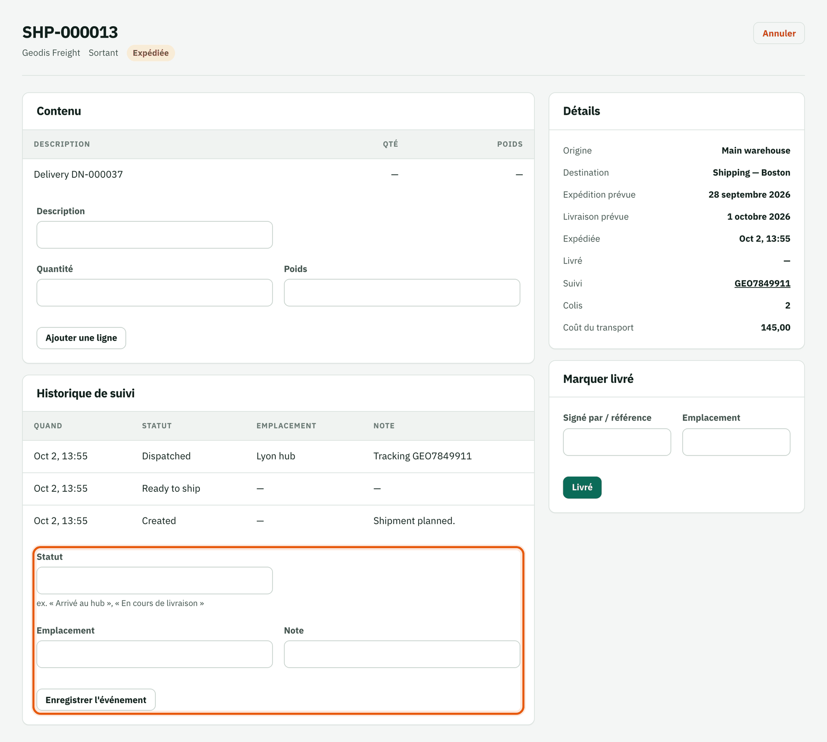Click Enregistrer l'événement button
The image size is (827, 742).
click(x=96, y=700)
